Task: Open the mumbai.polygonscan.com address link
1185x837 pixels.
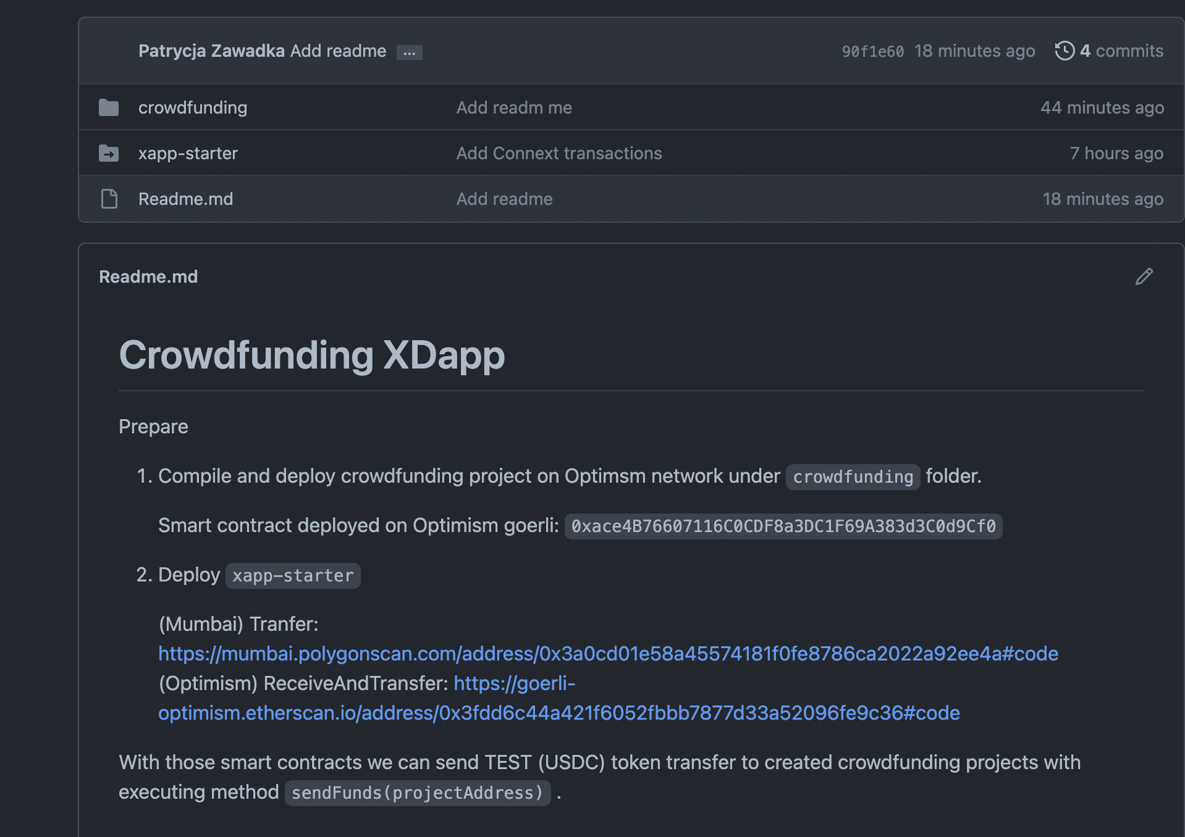Action: [x=608, y=654]
